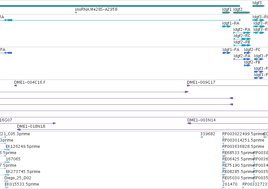Open the RE68533.5prime EST label
This screenshot has width=268, height=189.
tap(238, 153)
